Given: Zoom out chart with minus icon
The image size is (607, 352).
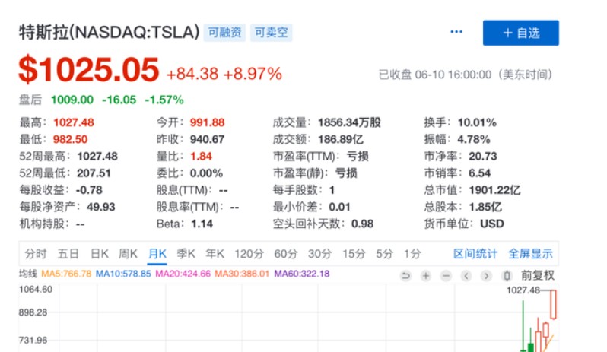Looking at the screenshot, I should point(446,276).
